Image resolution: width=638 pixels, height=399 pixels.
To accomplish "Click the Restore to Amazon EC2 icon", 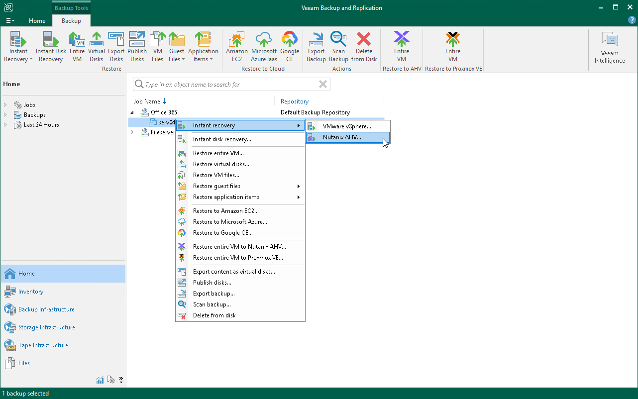I will tap(236, 46).
